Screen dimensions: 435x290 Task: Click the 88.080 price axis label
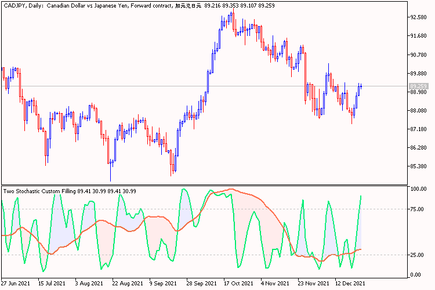[x=418, y=111]
